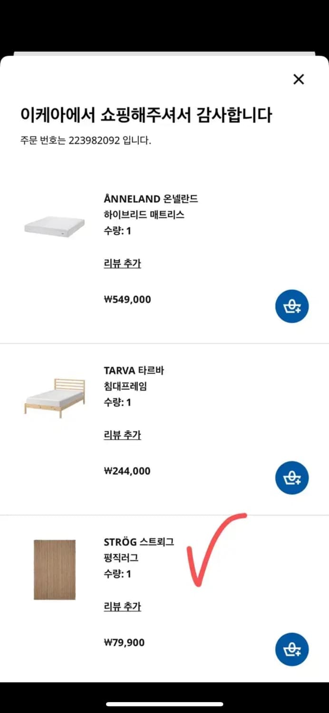Viewport: 329px width, 713px height.
Task: Tap the basket-plus icon next to ₩549,000
Action: (x=291, y=306)
